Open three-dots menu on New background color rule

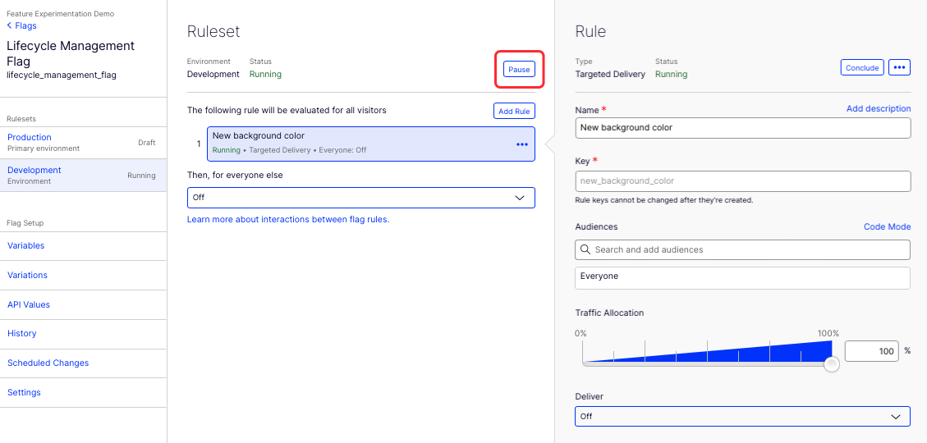tap(522, 144)
